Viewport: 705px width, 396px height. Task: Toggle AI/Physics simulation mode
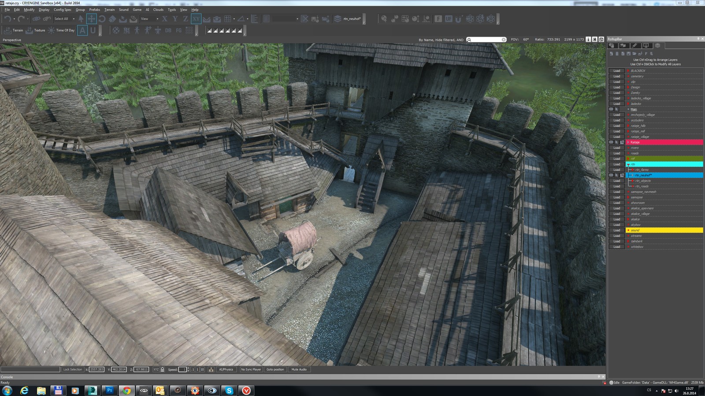[226, 370]
